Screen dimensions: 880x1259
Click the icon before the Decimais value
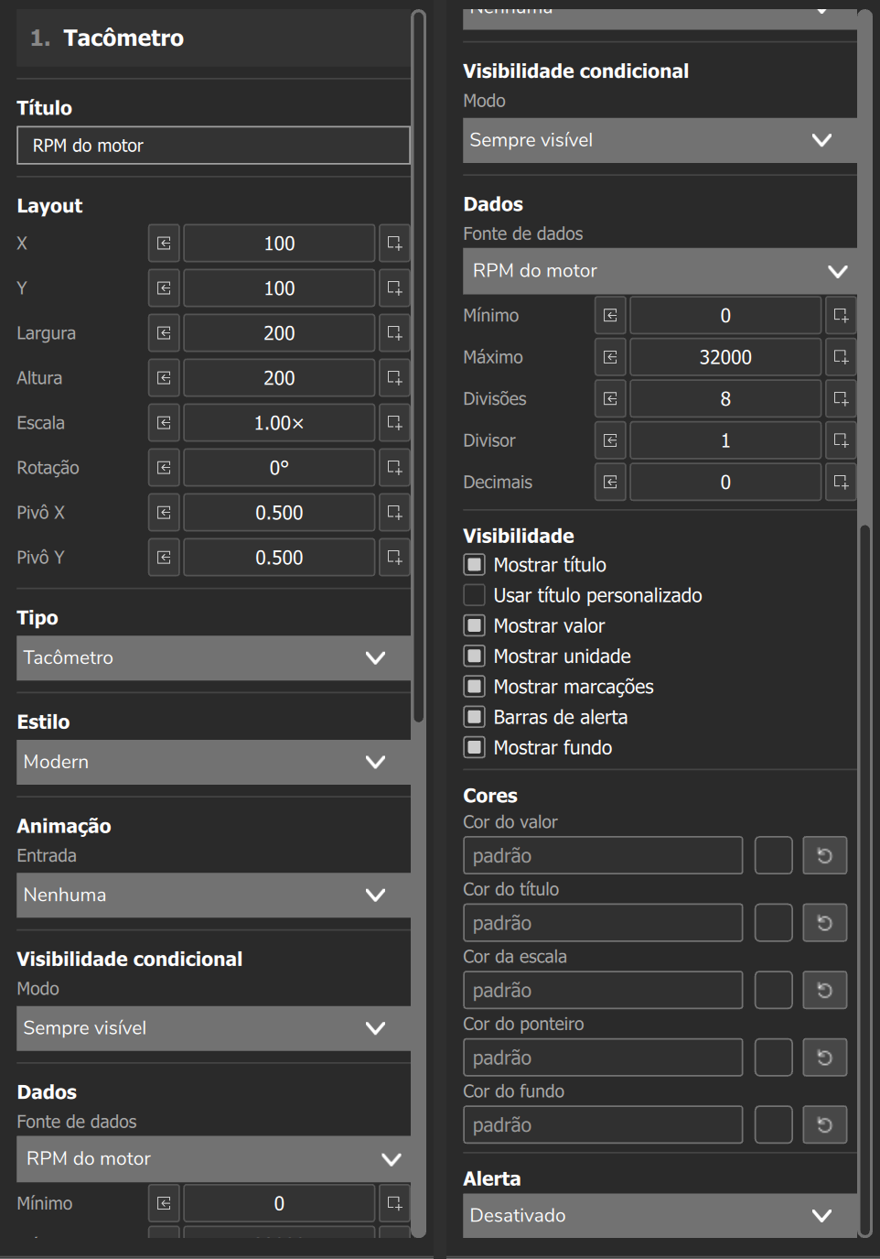pyautogui.click(x=610, y=483)
